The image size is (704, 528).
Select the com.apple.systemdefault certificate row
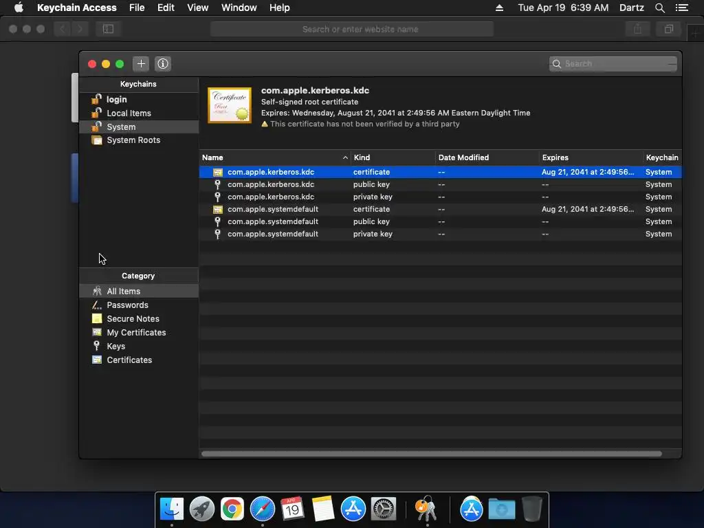441,209
